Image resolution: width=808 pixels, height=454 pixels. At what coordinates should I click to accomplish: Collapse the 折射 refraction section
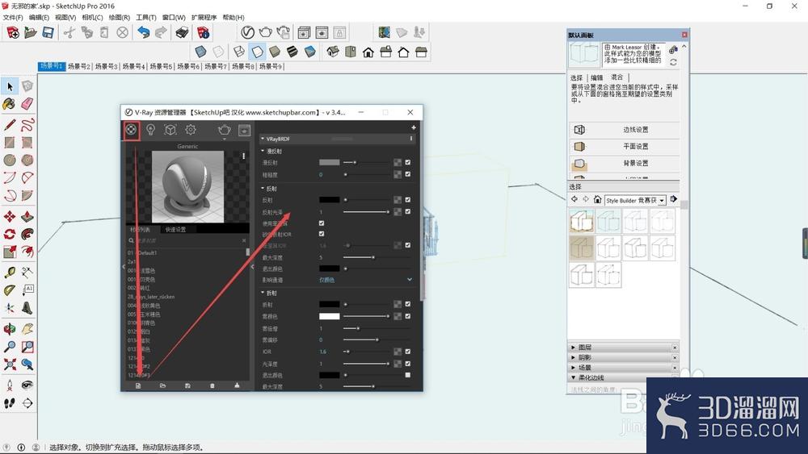[x=263, y=293]
